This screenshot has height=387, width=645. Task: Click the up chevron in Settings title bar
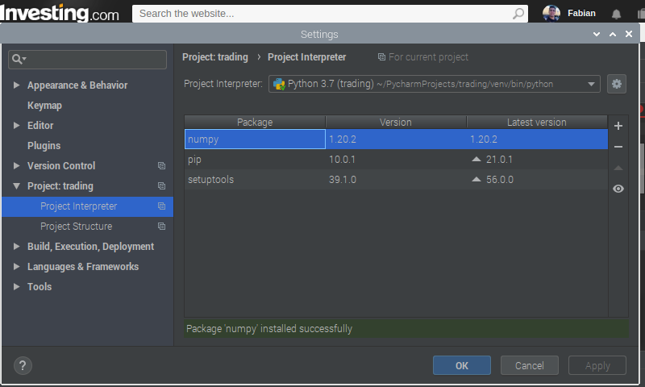(x=613, y=34)
